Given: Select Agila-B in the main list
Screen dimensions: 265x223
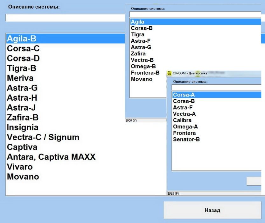Looking at the screenshot, I should tap(66, 39).
